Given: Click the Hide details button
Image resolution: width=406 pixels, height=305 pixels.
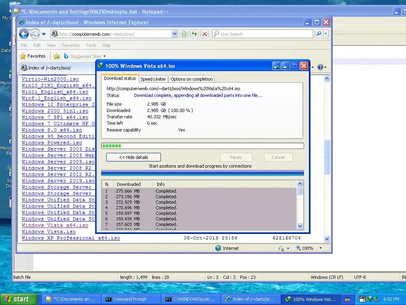Looking at the screenshot, I should coord(134,157).
